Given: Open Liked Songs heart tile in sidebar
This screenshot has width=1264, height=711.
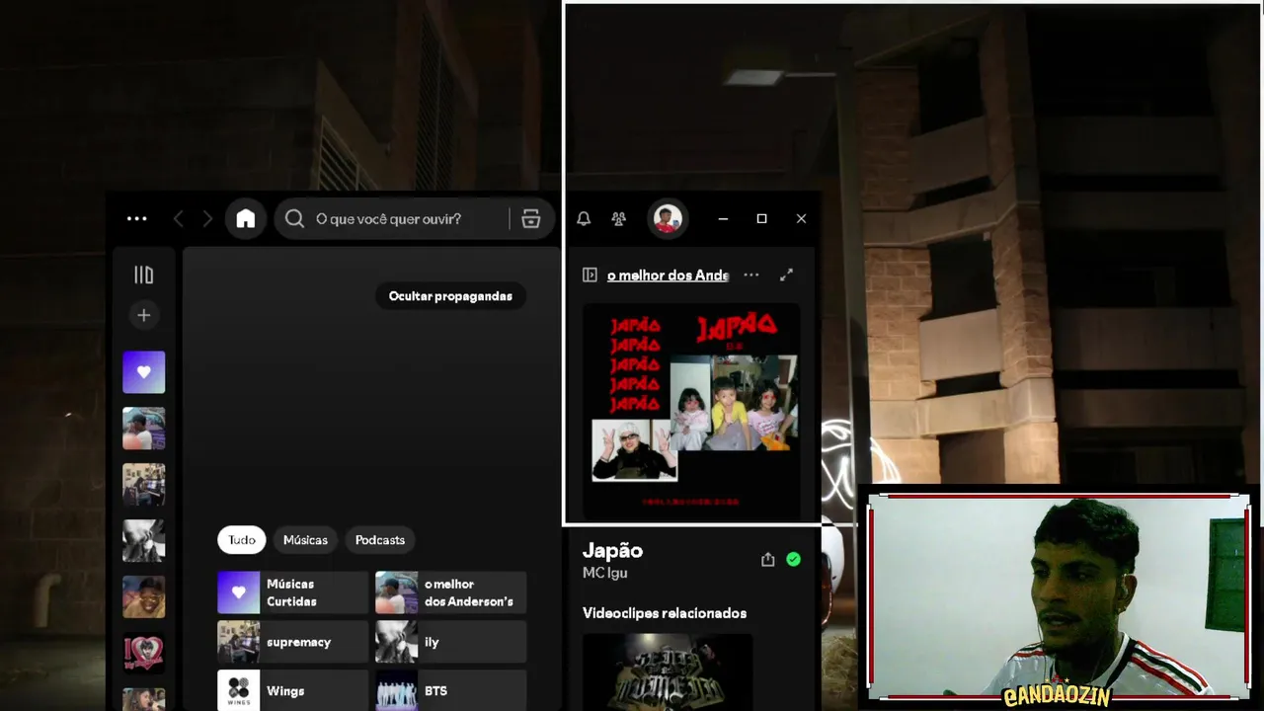Looking at the screenshot, I should pos(144,372).
